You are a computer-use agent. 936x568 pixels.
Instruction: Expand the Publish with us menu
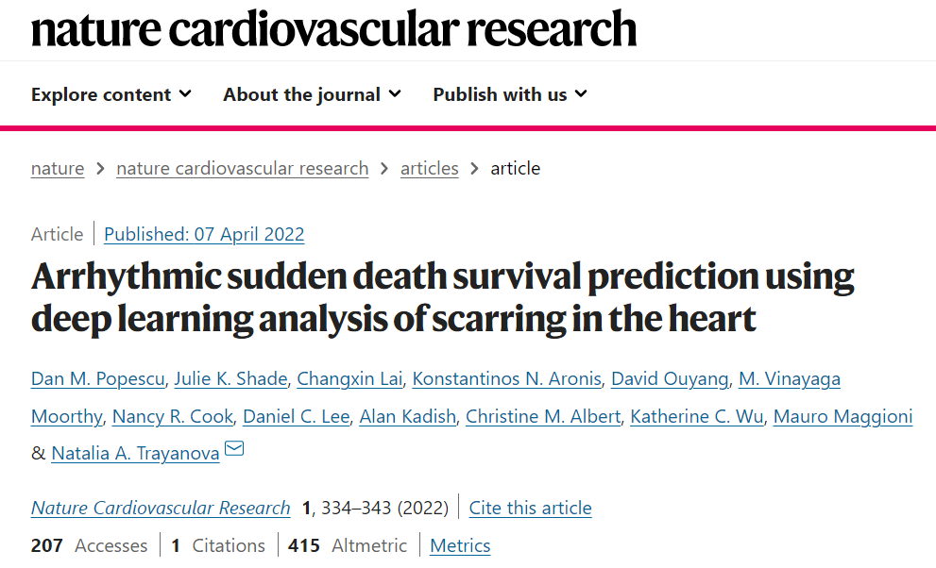coord(510,94)
